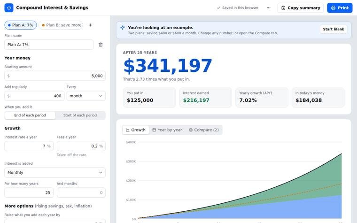Print the savings summary
The image size is (357, 223).
point(340,8)
